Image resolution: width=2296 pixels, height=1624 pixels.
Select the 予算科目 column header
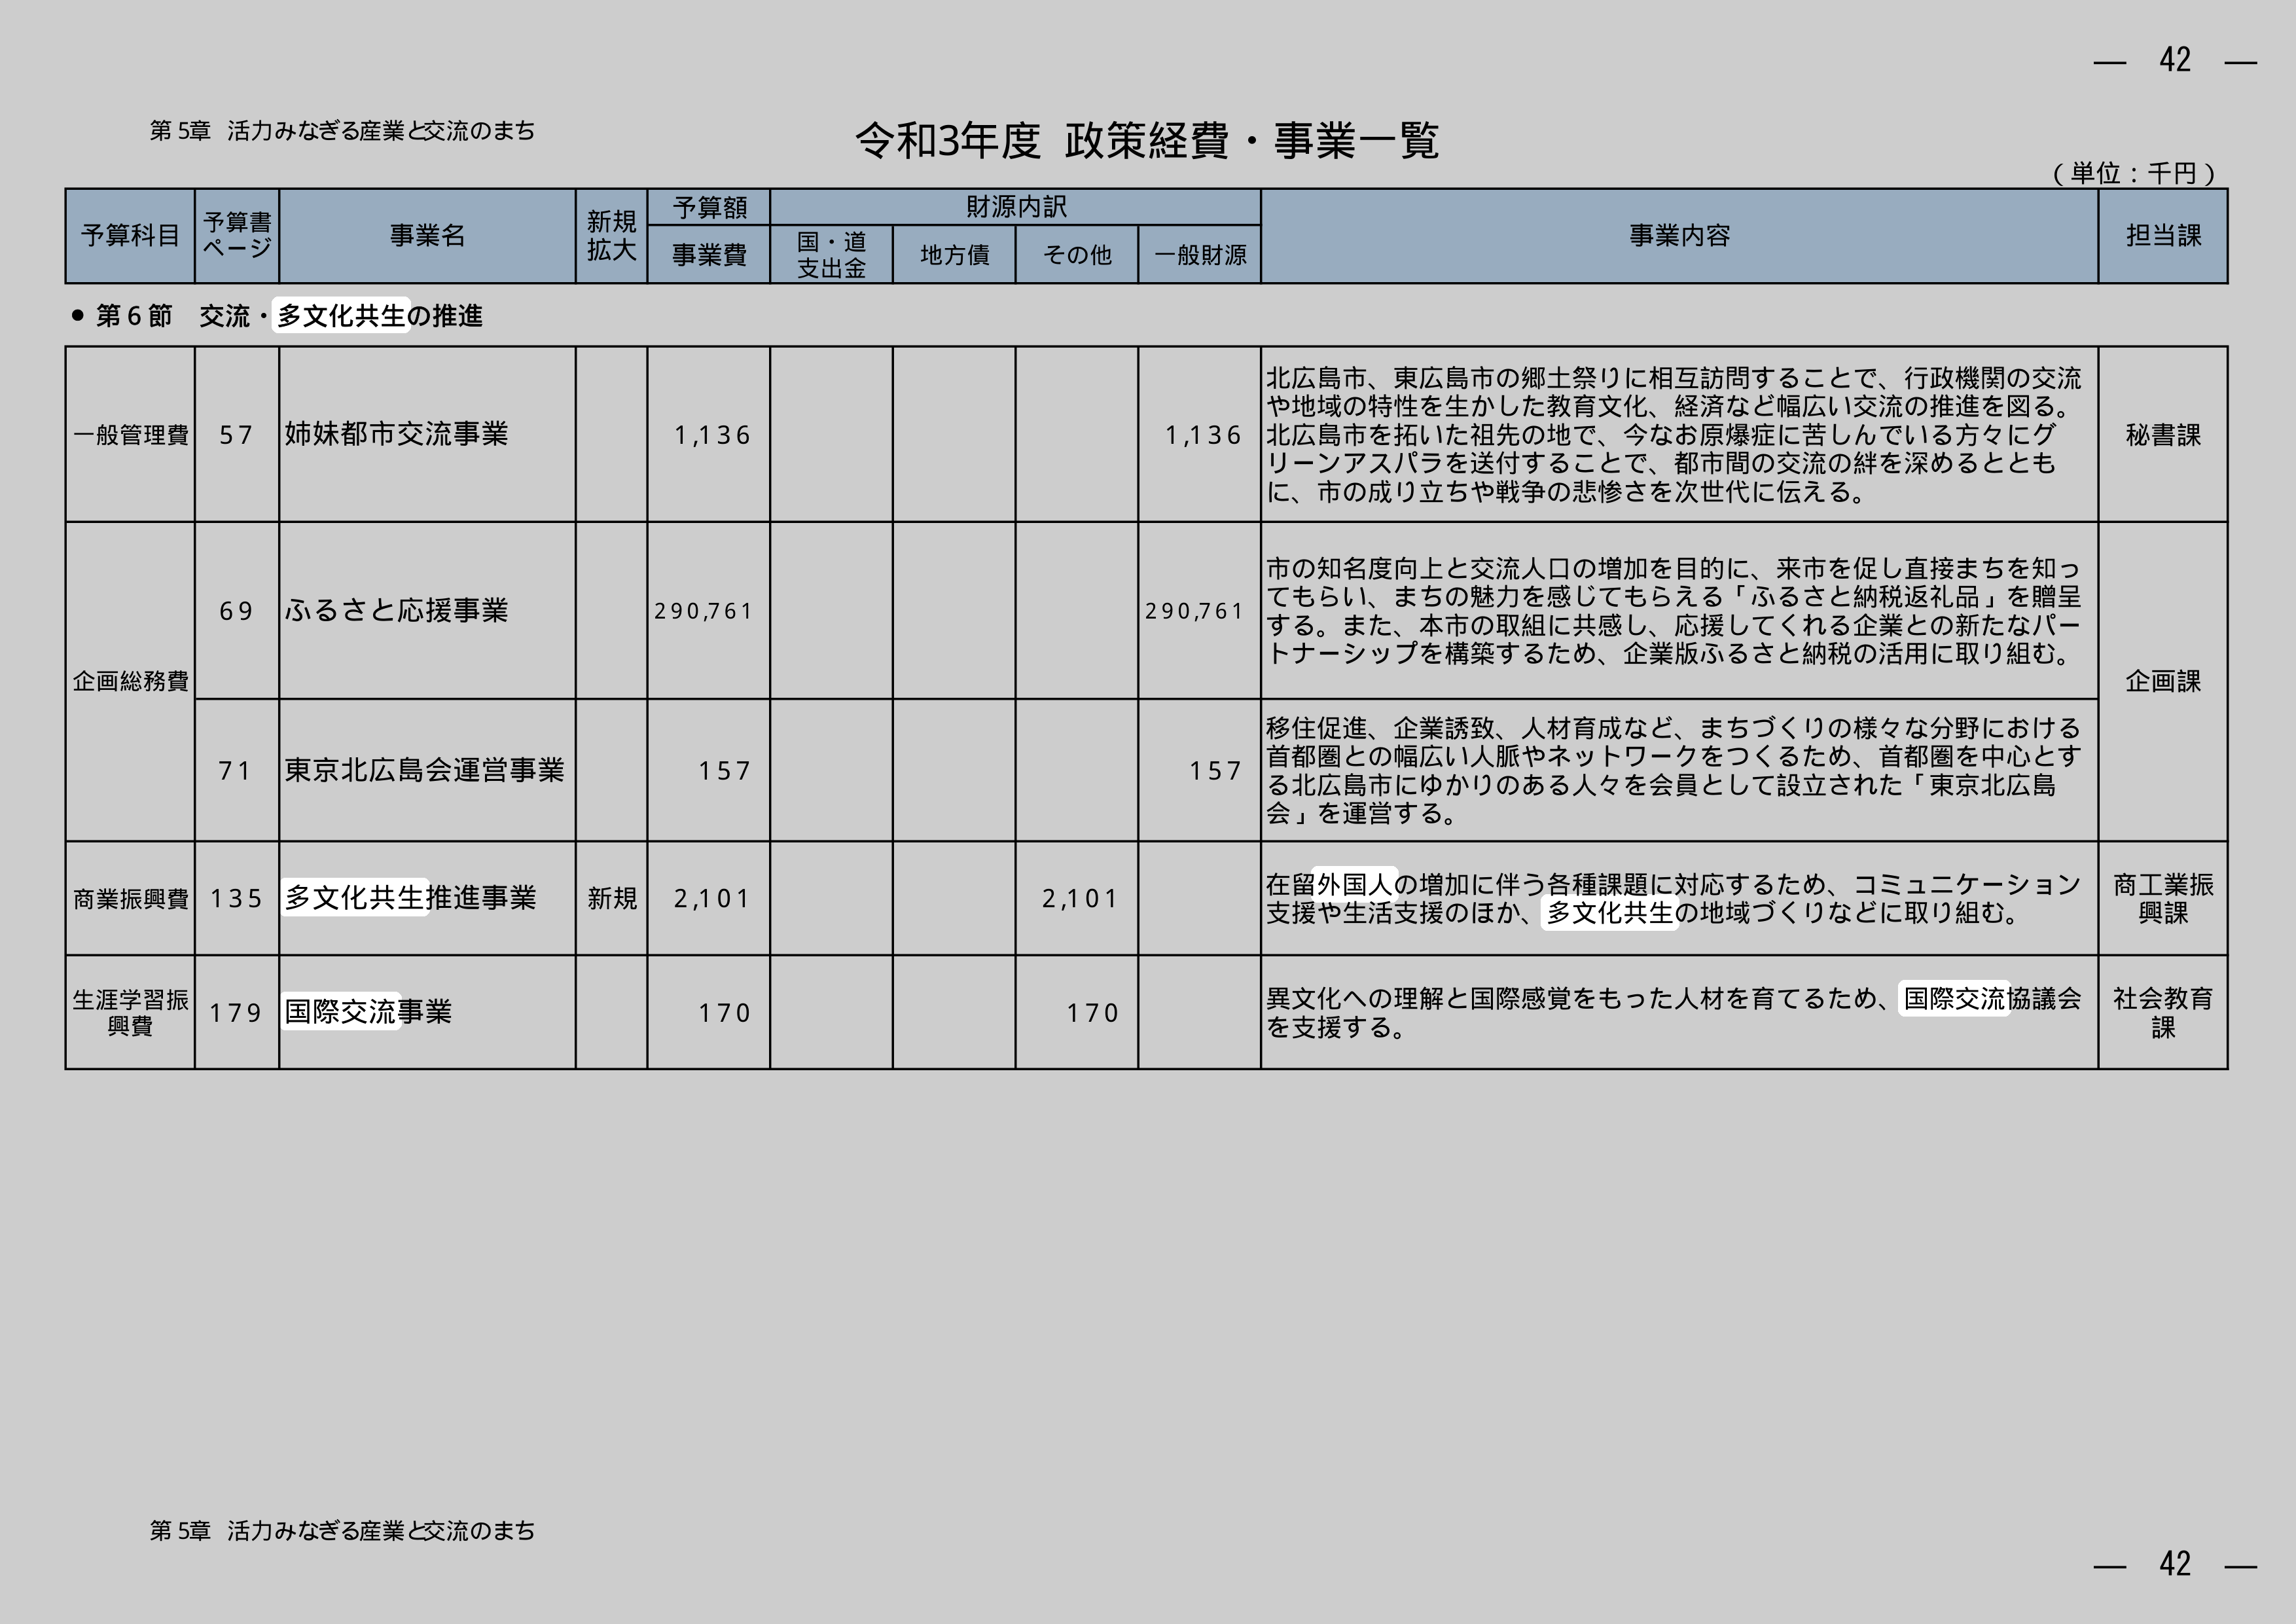(x=130, y=236)
